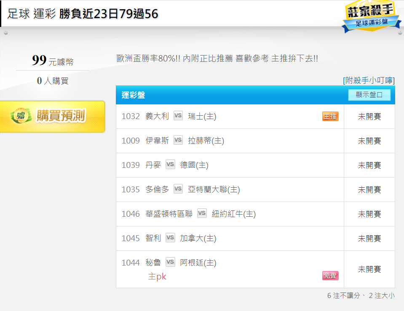This screenshot has width=404, height=311.
Task: Click the title 勝負近23日79過56
Action: (108, 13)
